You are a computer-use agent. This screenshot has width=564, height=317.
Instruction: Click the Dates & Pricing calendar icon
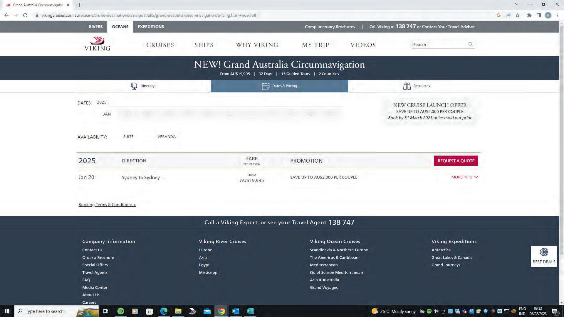[265, 86]
